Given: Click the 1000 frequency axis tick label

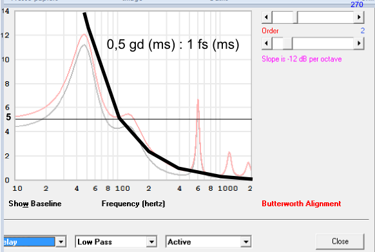Looking at the screenshot, I should pos(227,189).
